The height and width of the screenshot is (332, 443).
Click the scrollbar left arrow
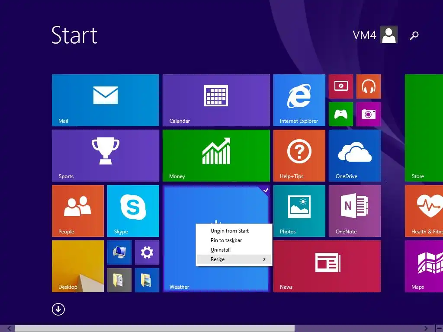(9, 329)
